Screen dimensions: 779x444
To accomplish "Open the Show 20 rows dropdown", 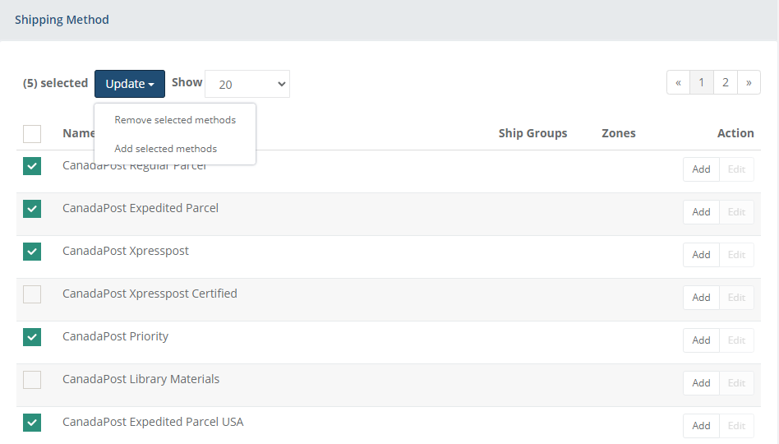I will 247,84.
